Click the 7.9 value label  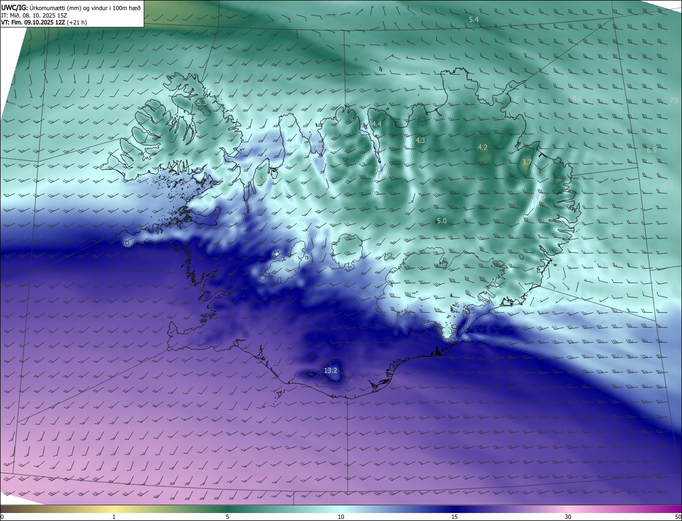click(674, 100)
